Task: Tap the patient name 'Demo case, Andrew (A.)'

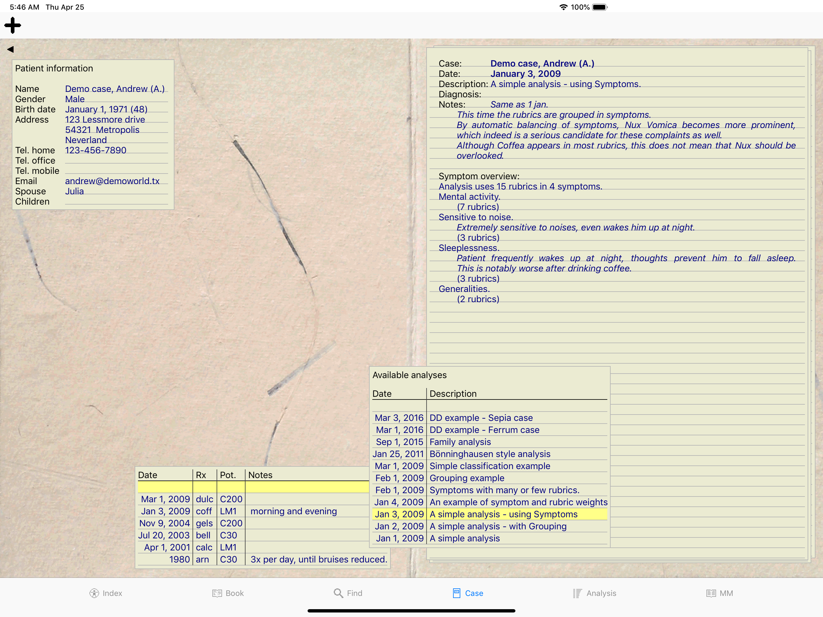Action: coord(115,89)
